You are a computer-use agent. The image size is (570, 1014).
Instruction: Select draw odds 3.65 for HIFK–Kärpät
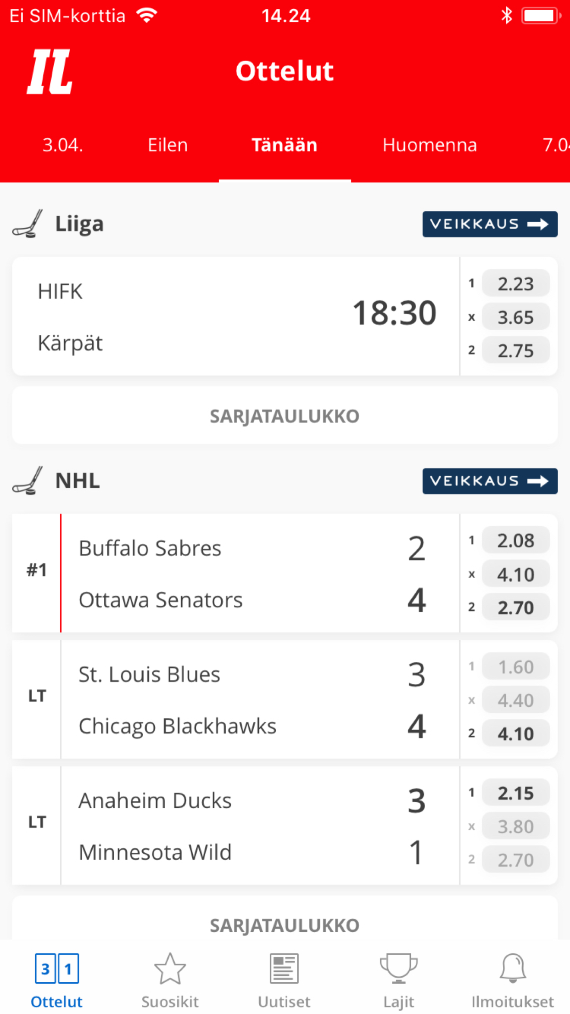(515, 317)
